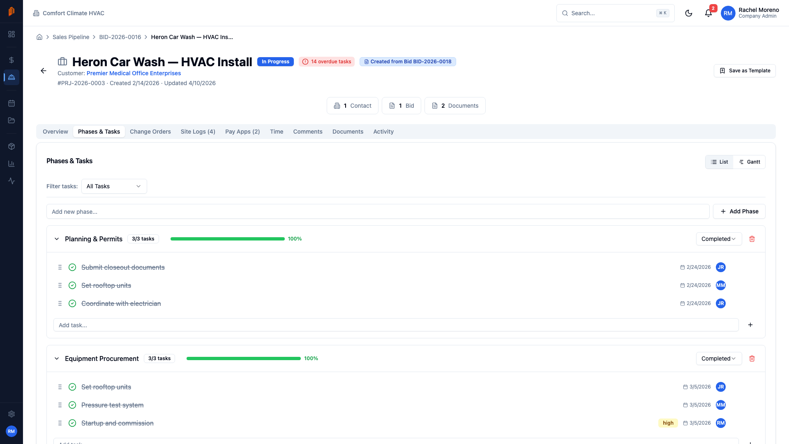The image size is (789, 444).
Task: Open the 1 Contact card
Action: click(353, 106)
